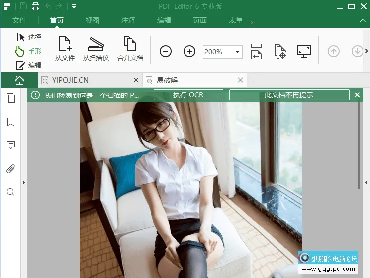The height and width of the screenshot is (278, 370).
Task: Click the 执行 OCR button
Action: [188, 95]
